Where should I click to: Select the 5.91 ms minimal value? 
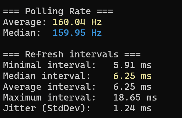[x=132, y=65]
